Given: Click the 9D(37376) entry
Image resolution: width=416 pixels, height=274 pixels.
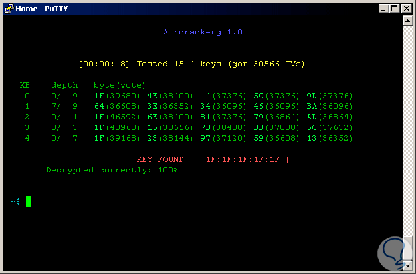Looking at the screenshot, I should coord(329,96).
